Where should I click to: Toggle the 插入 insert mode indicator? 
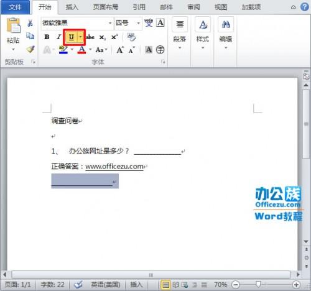tap(136, 285)
